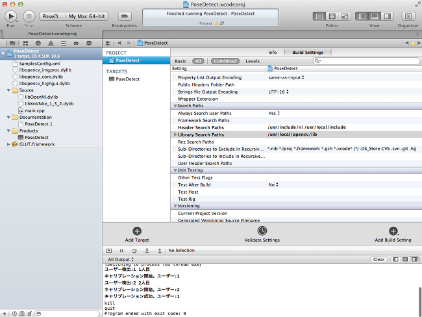The width and height of the screenshot is (422, 317).
Task: Change Always Search User Paths value
Action: [x=274, y=114]
